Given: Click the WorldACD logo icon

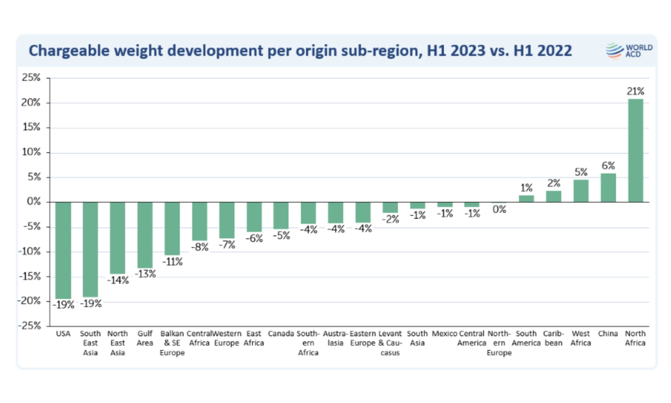Looking at the screenshot, I should pyautogui.click(x=615, y=51).
